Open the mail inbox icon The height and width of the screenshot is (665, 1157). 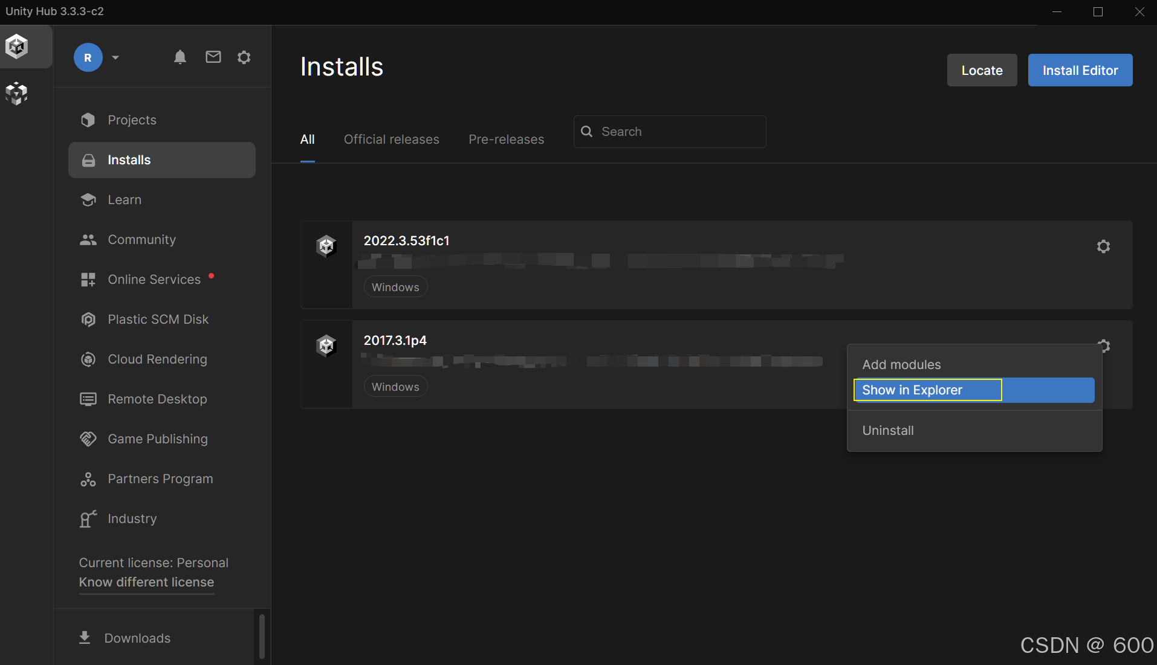pyautogui.click(x=213, y=57)
